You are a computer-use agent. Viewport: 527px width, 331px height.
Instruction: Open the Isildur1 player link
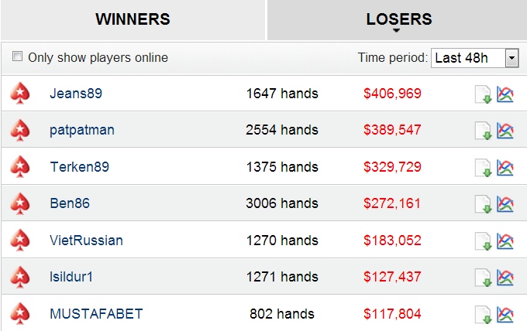click(x=71, y=277)
